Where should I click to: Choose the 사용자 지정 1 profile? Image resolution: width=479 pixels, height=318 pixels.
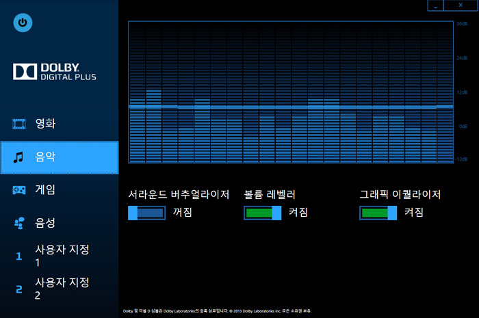pyautogui.click(x=62, y=256)
